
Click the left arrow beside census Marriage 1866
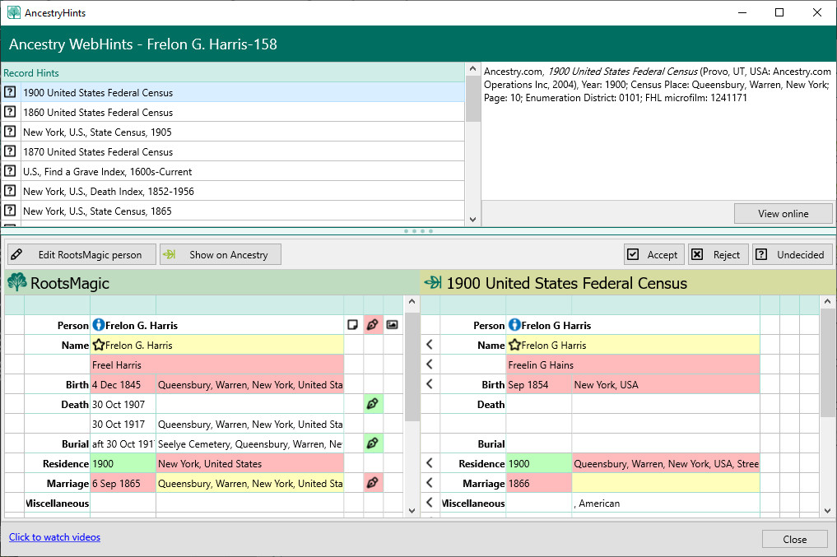pyautogui.click(x=430, y=483)
